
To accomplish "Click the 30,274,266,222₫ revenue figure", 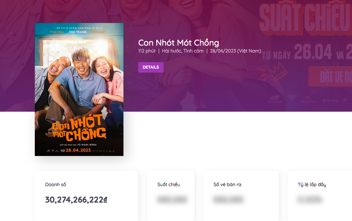I will (76, 200).
